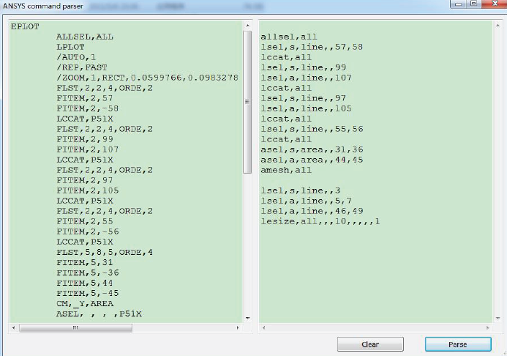The width and height of the screenshot is (507, 356).
Task: Click the FITEM,2,57 line
Action: point(85,98)
